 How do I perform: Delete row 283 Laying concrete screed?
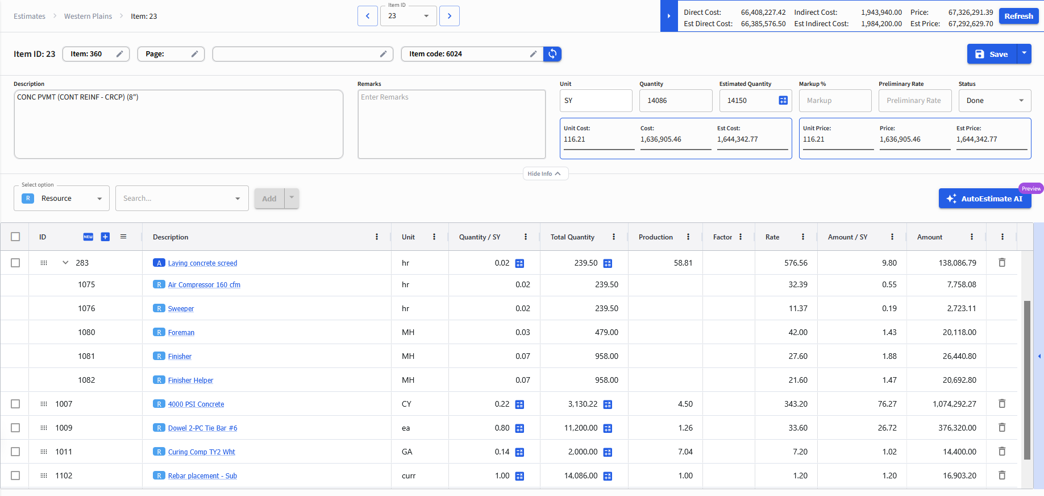[x=1002, y=262]
